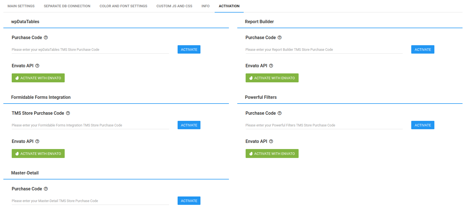The height and width of the screenshot is (211, 467).
Task: Click help icon beside TMS Store Purchase Code
Action: click(68, 113)
